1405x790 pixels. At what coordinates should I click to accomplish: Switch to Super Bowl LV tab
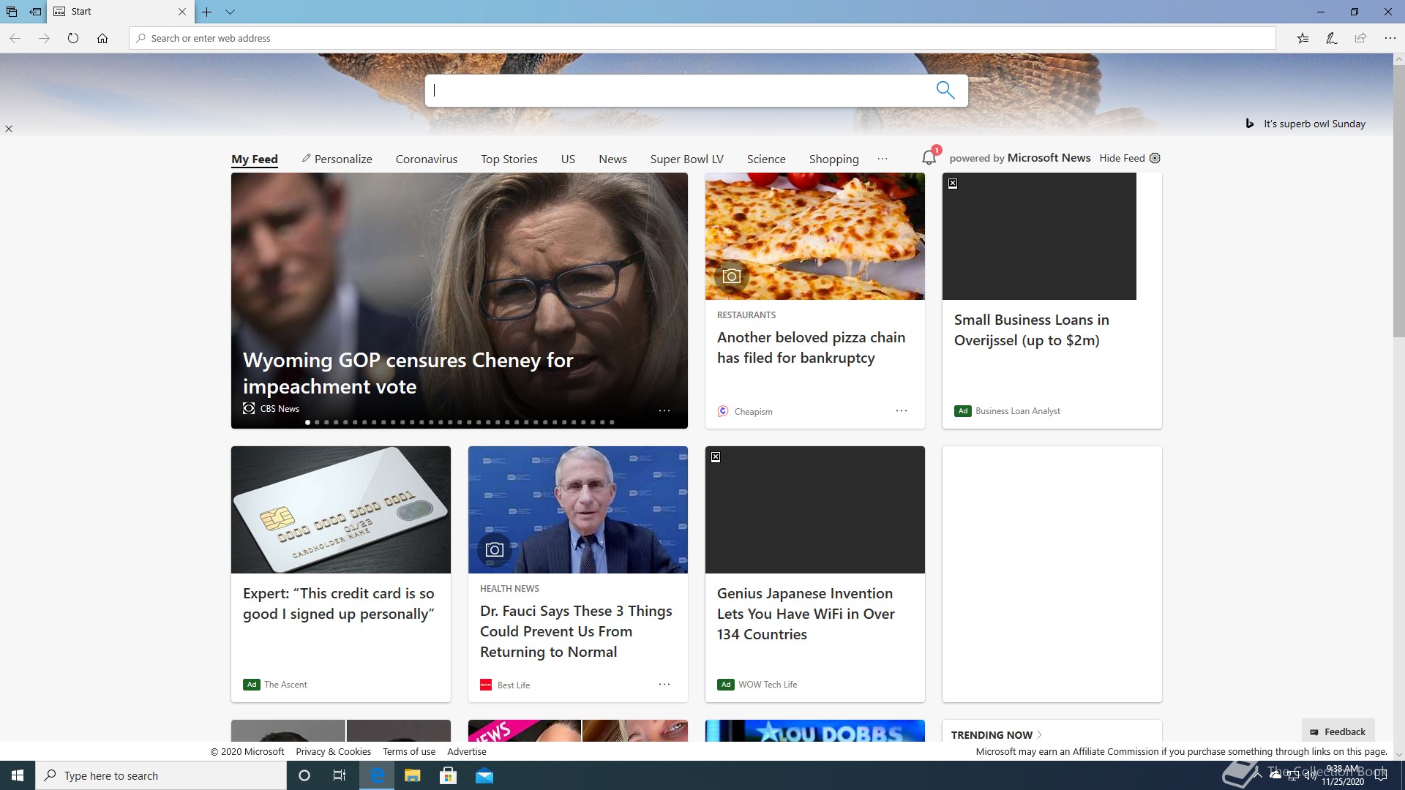tap(687, 159)
